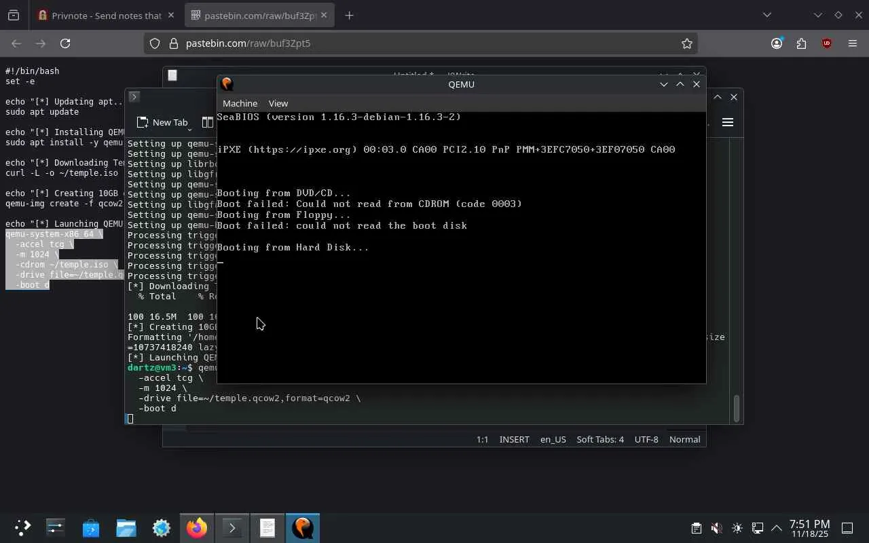
Task: Switch to KWrite from the taskbar
Action: click(x=267, y=528)
